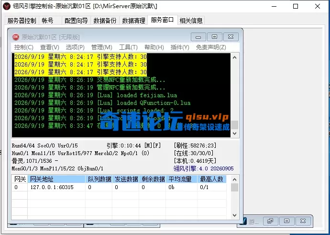Open the 帮助(H) menu
The height and width of the screenshot is (235, 330).
click(154, 47)
